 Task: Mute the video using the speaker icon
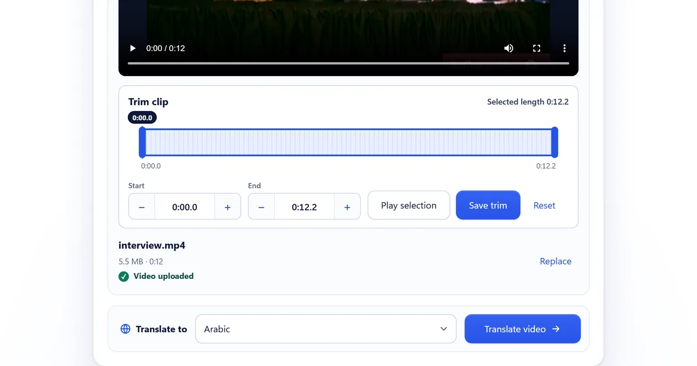(509, 48)
